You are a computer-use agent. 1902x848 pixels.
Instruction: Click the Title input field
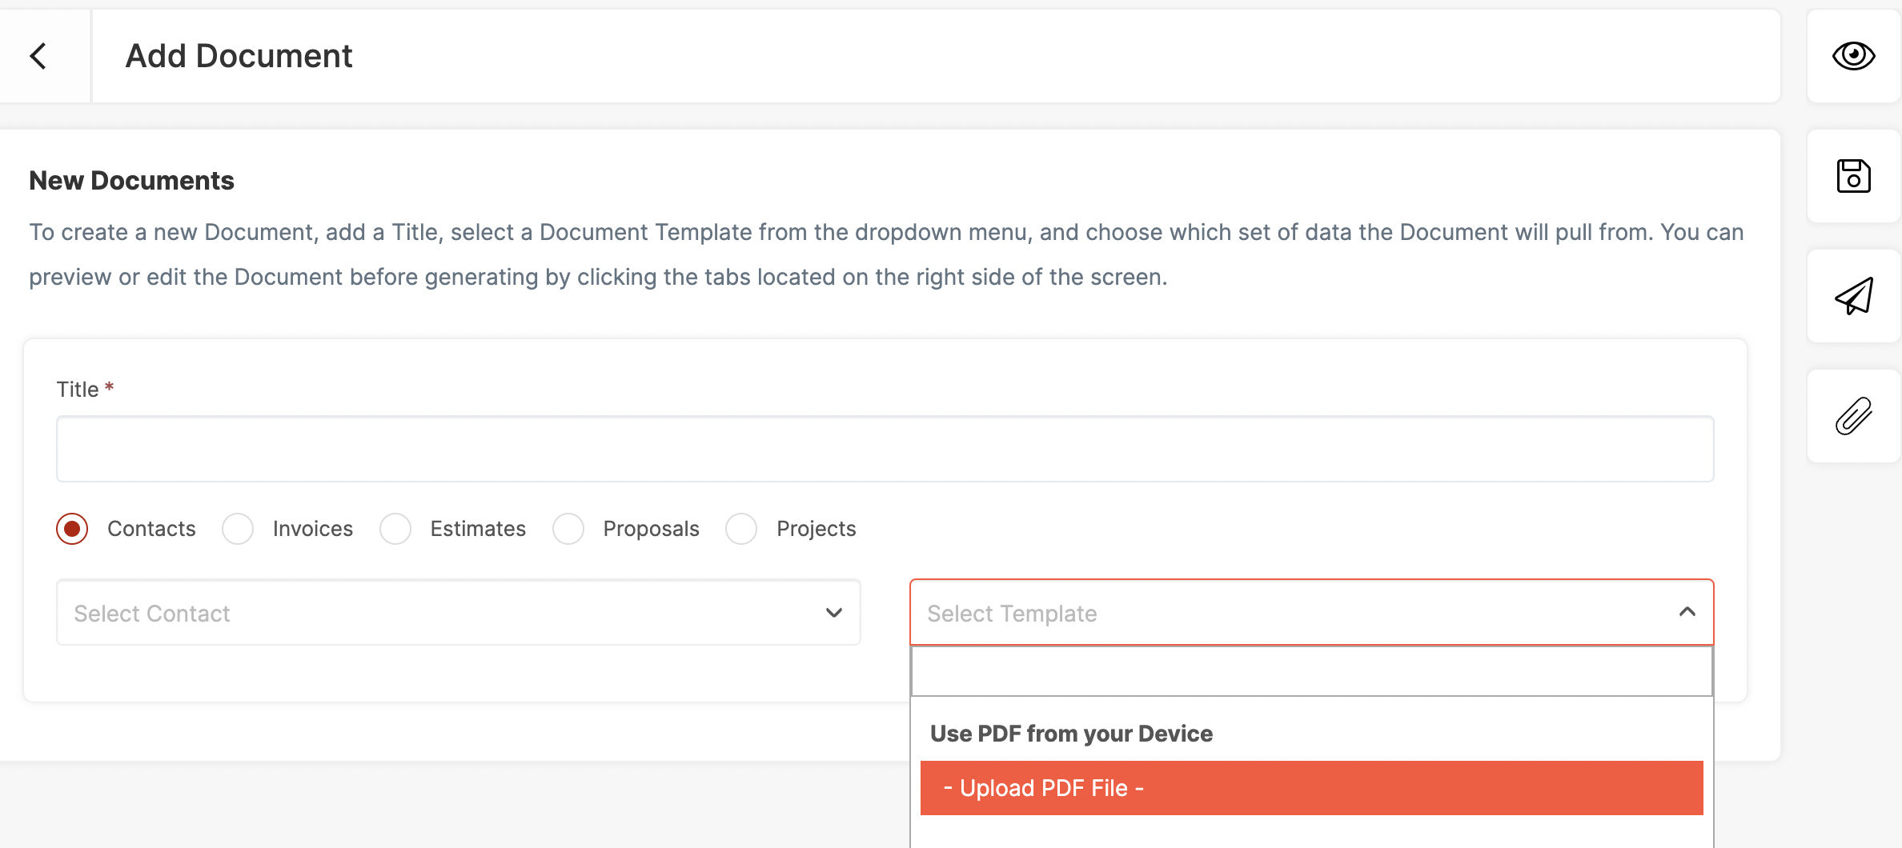click(885, 449)
